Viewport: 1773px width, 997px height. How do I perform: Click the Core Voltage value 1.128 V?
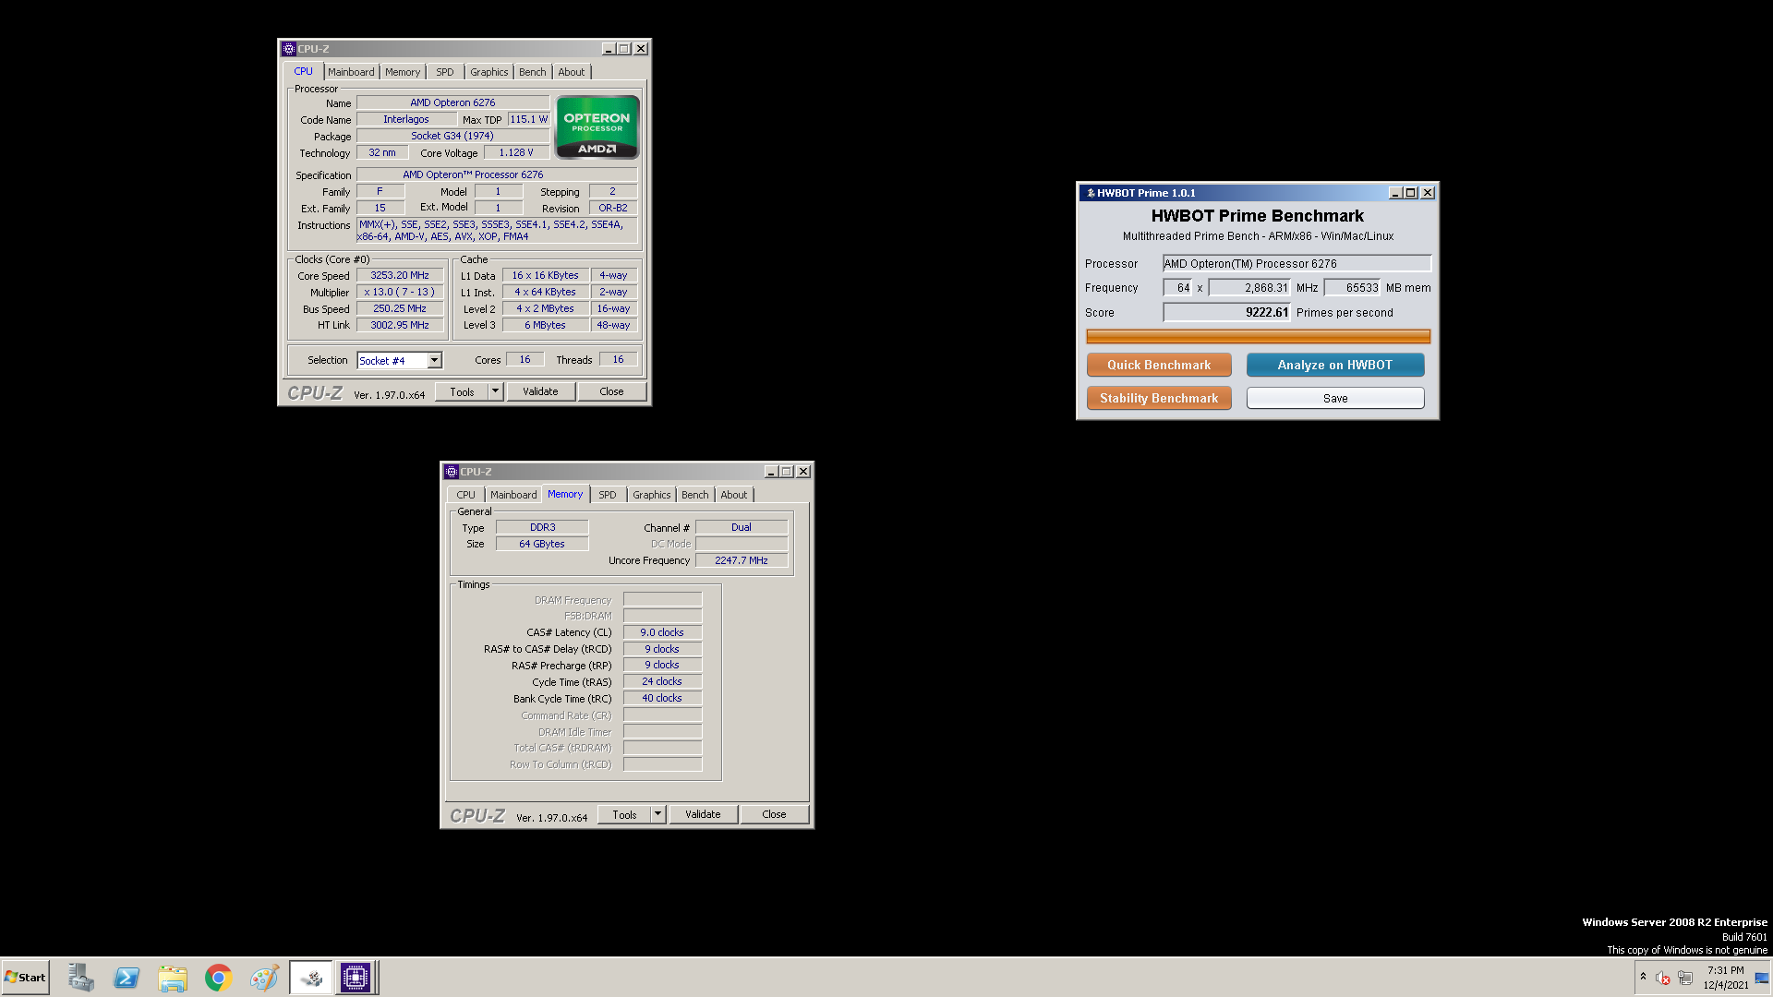516,152
